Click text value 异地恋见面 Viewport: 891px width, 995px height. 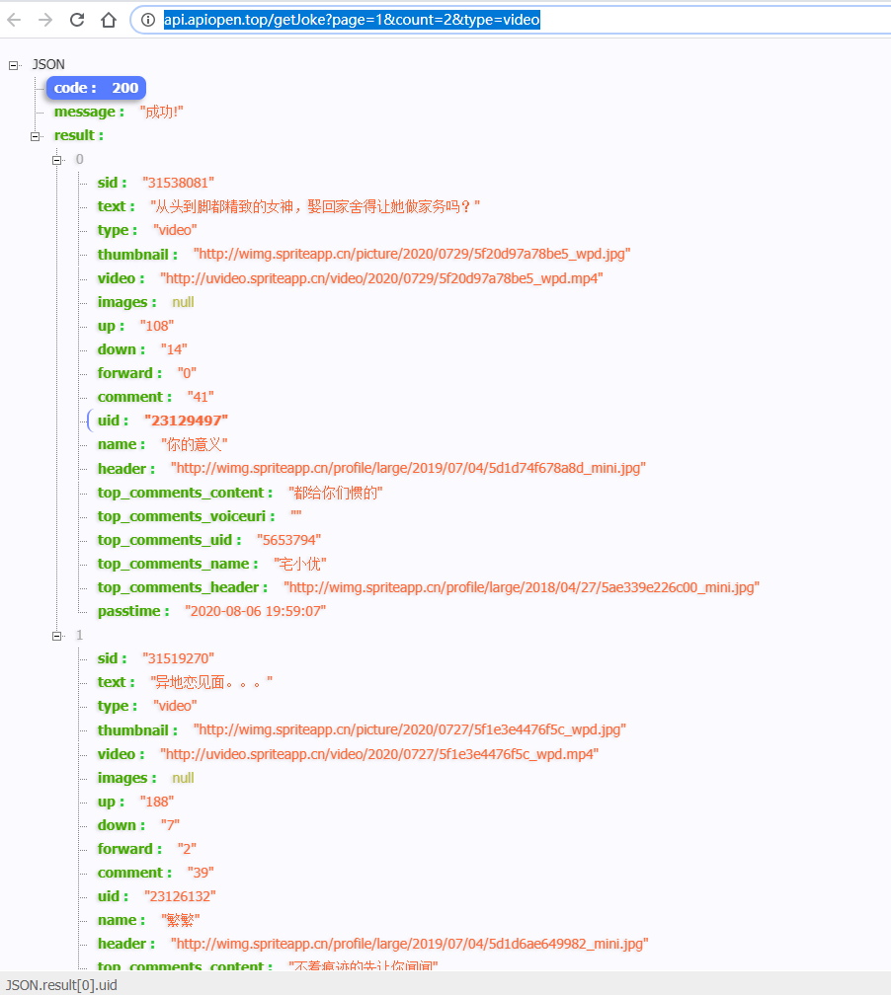pos(211,682)
